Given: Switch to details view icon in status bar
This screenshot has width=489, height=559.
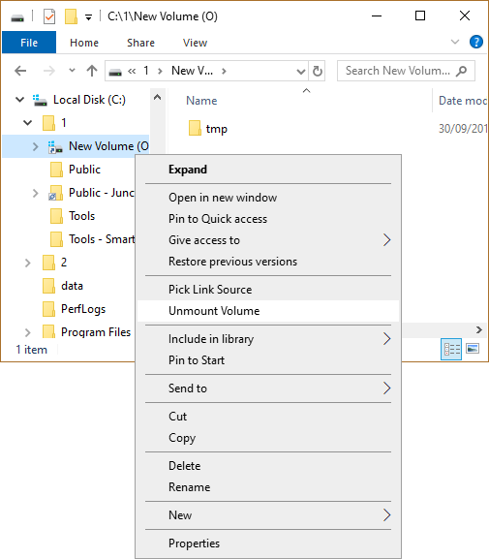Looking at the screenshot, I should click(x=451, y=349).
